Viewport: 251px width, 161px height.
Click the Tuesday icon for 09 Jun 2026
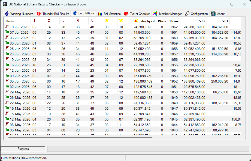[x=7, y=75]
